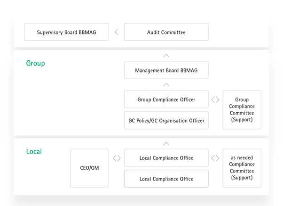Click the up arrow above Local Compliance Office
This screenshot has width=283, height=206.
click(x=166, y=144)
